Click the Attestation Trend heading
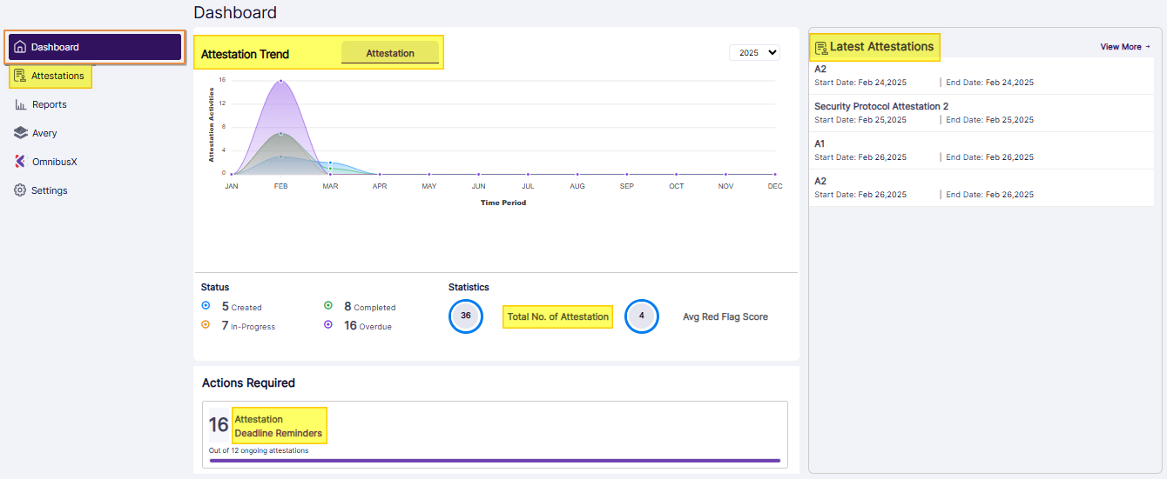The image size is (1167, 479). (x=245, y=54)
